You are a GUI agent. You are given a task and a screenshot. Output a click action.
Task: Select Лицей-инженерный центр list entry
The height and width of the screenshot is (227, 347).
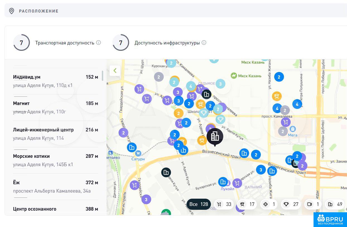coord(56,134)
